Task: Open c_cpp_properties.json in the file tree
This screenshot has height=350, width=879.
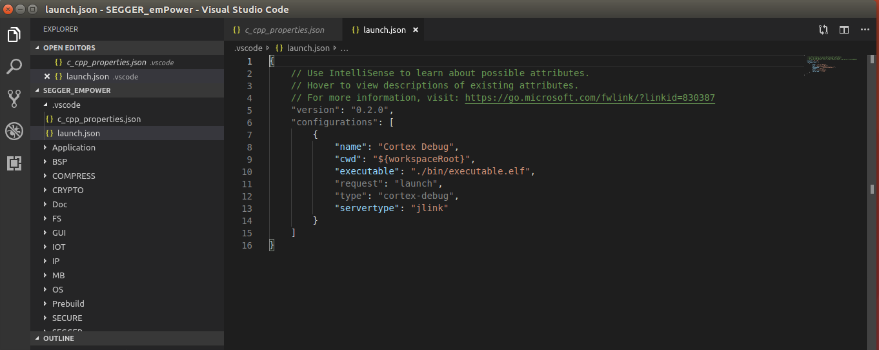Action: (x=99, y=119)
